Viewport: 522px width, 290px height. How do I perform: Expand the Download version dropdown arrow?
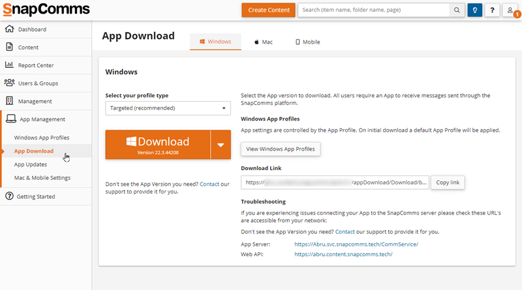pos(221,145)
